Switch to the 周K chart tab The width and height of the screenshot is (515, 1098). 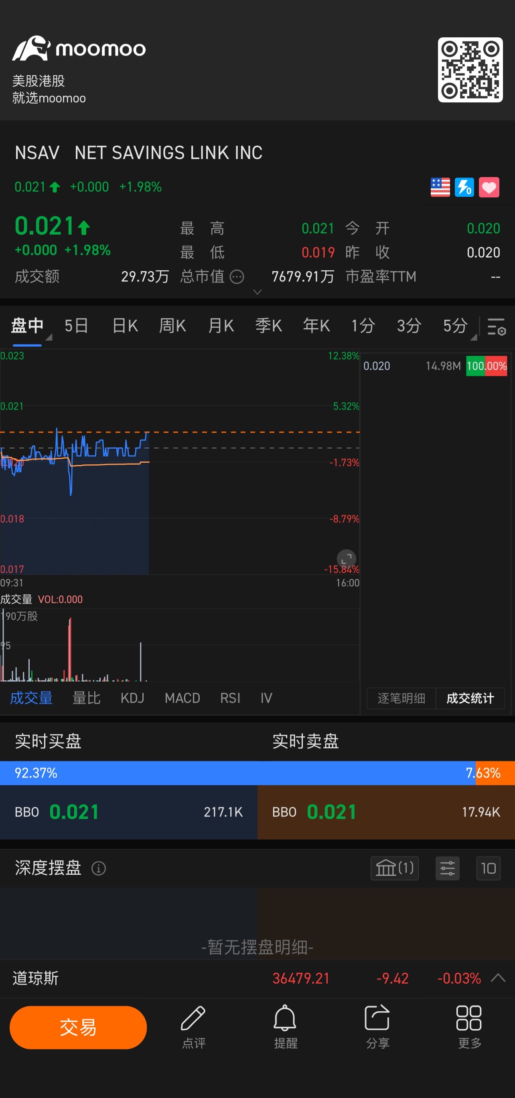point(172,326)
